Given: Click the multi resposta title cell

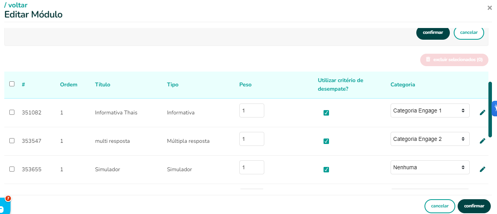Looking at the screenshot, I should (112, 141).
